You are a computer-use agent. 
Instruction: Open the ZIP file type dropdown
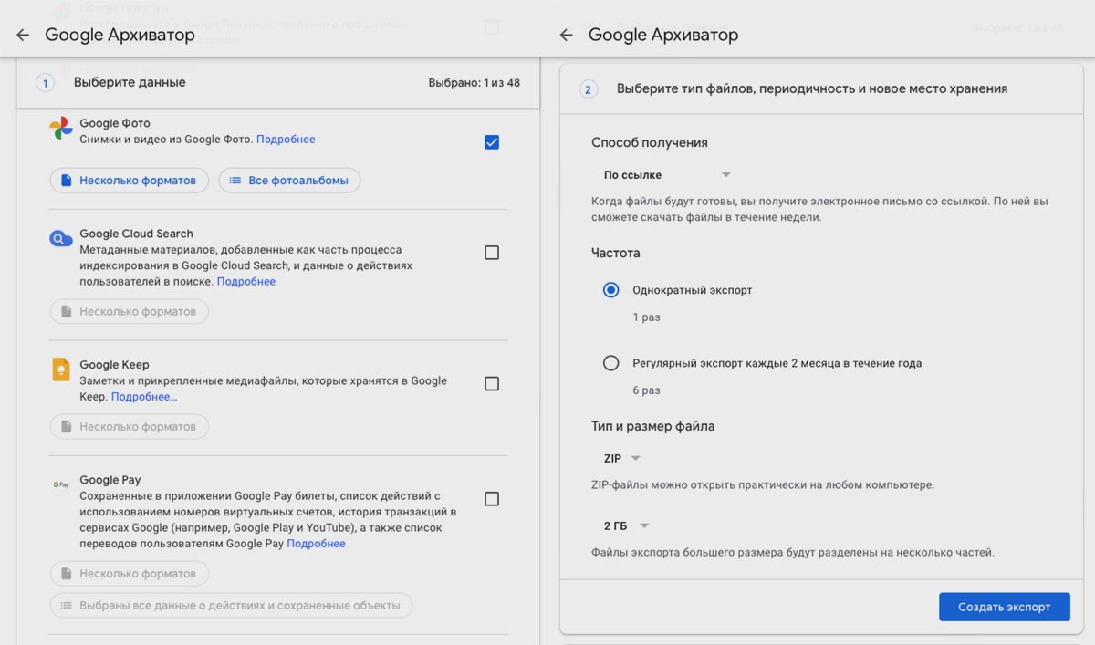622,458
